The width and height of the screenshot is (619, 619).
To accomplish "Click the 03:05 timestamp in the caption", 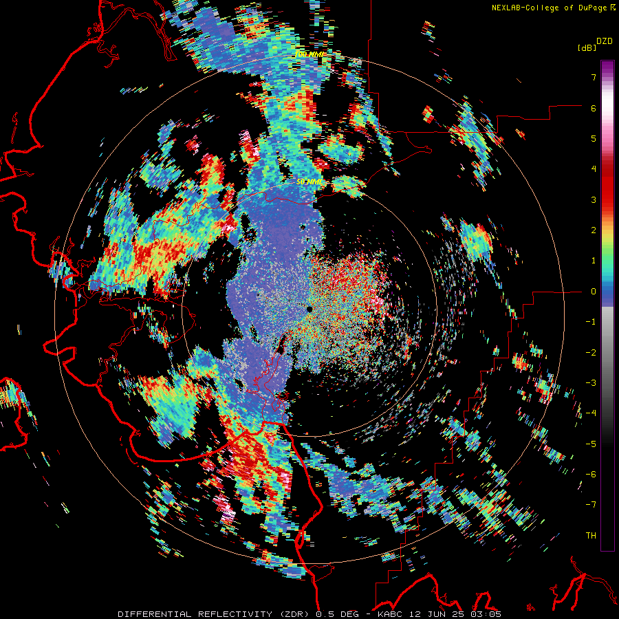I will tap(487, 614).
